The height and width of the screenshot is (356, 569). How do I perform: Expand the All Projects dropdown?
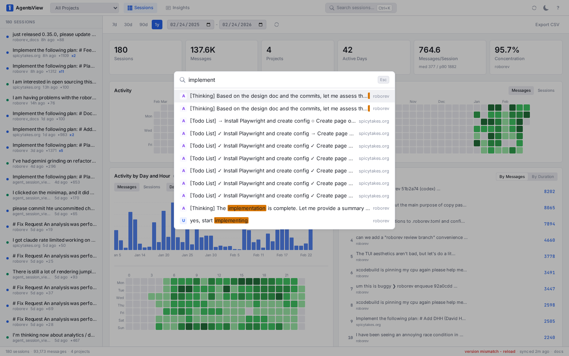85,8
